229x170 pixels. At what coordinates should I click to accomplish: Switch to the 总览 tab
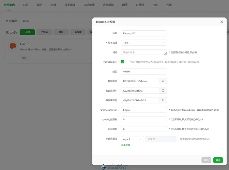point(26,5)
